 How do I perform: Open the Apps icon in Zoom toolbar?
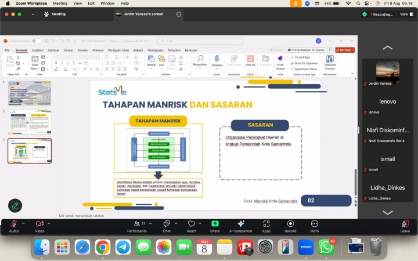[266, 224]
